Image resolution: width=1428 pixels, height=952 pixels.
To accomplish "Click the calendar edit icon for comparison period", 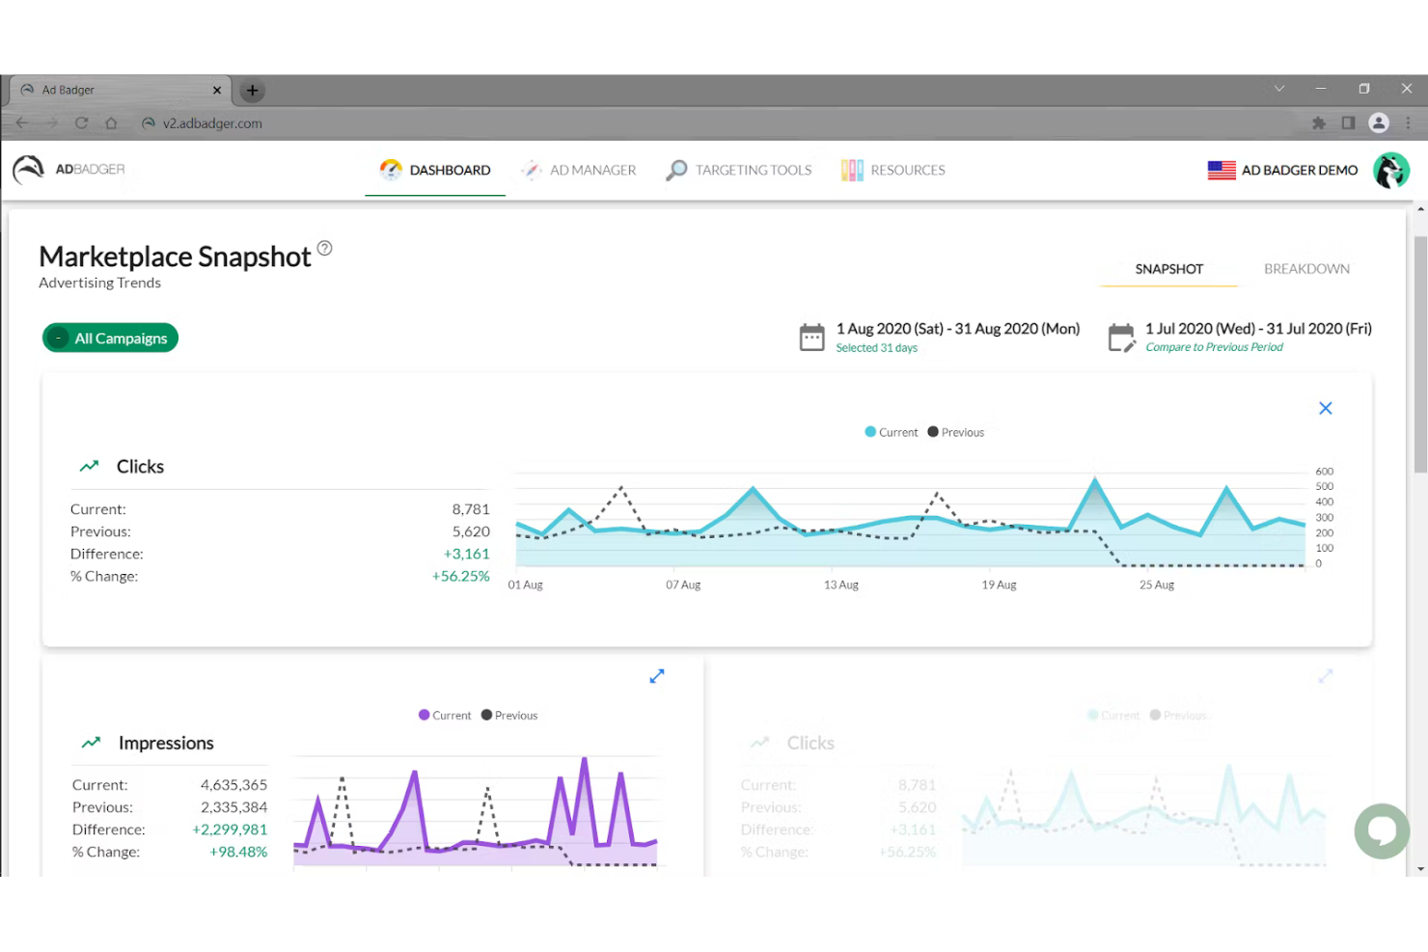I will click(x=1122, y=338).
